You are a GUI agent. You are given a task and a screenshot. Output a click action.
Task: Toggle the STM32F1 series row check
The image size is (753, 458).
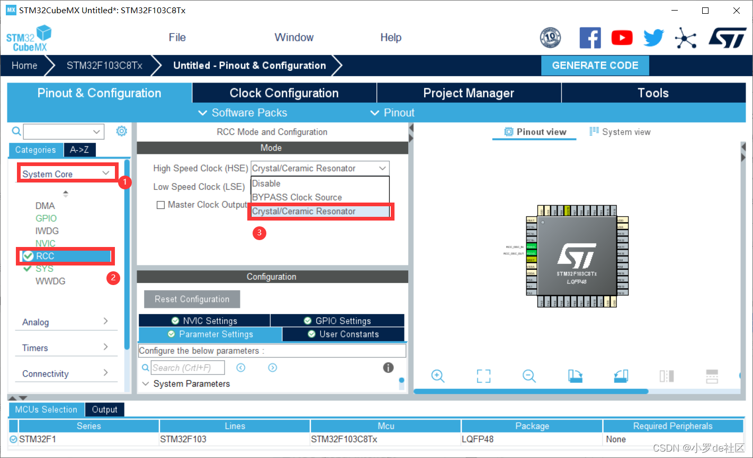pos(13,439)
